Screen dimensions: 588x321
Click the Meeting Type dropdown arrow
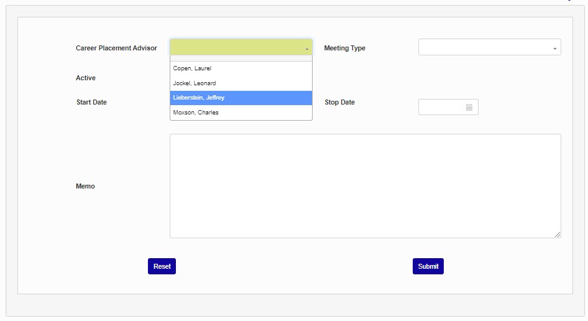pyautogui.click(x=554, y=48)
